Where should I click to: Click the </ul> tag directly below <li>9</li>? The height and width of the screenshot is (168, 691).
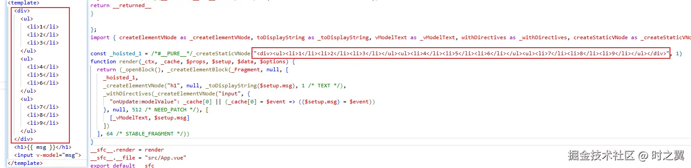click(x=28, y=131)
